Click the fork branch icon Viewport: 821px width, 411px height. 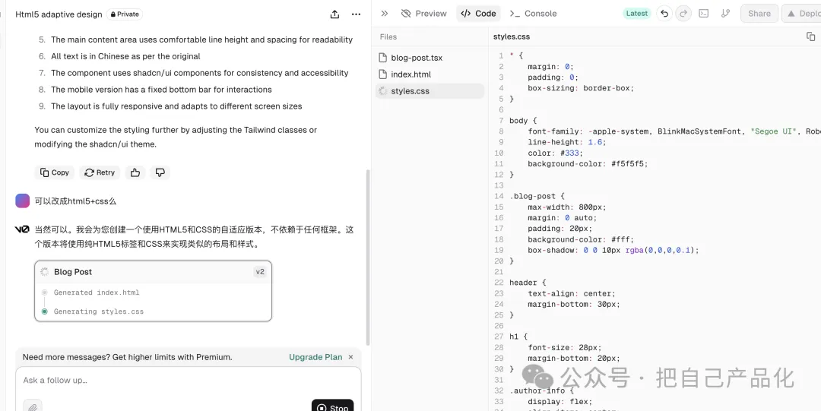point(725,14)
